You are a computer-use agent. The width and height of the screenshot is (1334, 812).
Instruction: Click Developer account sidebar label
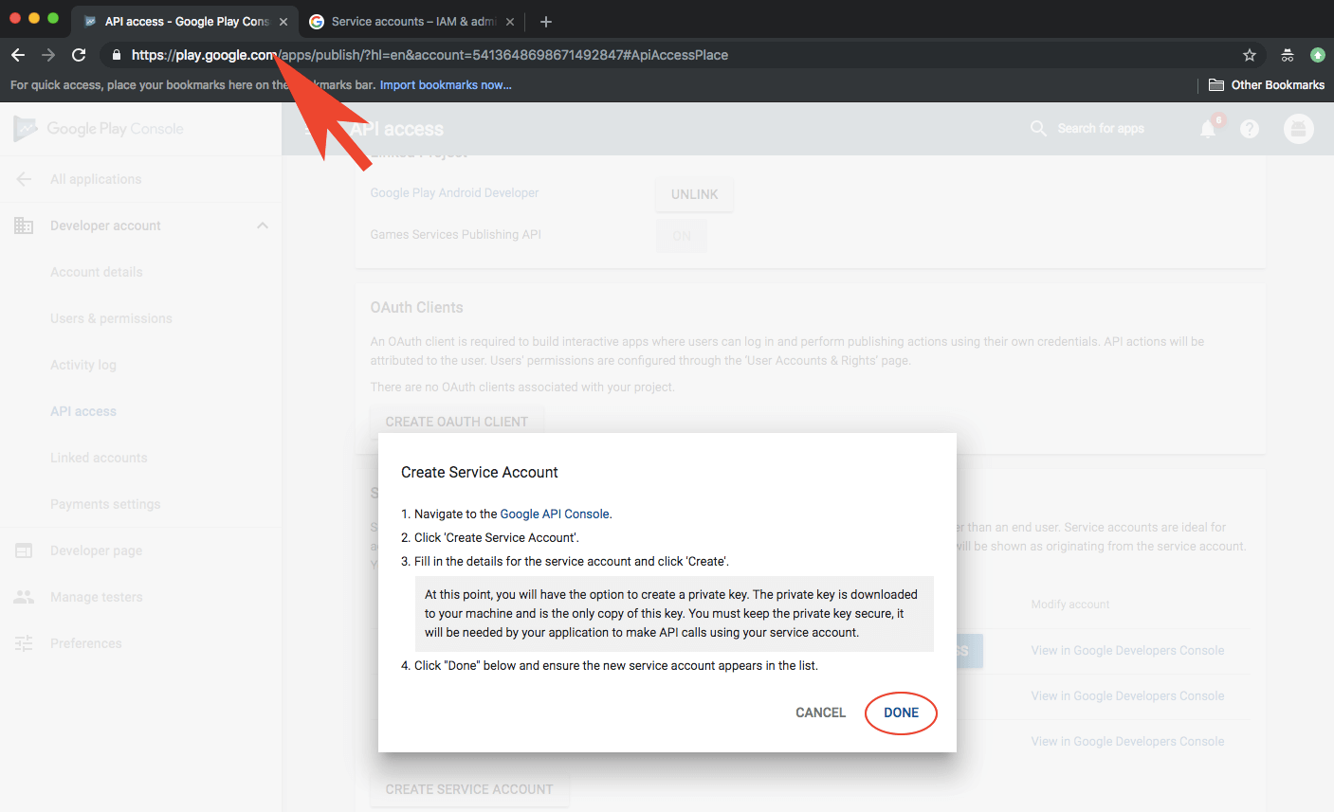pos(105,226)
